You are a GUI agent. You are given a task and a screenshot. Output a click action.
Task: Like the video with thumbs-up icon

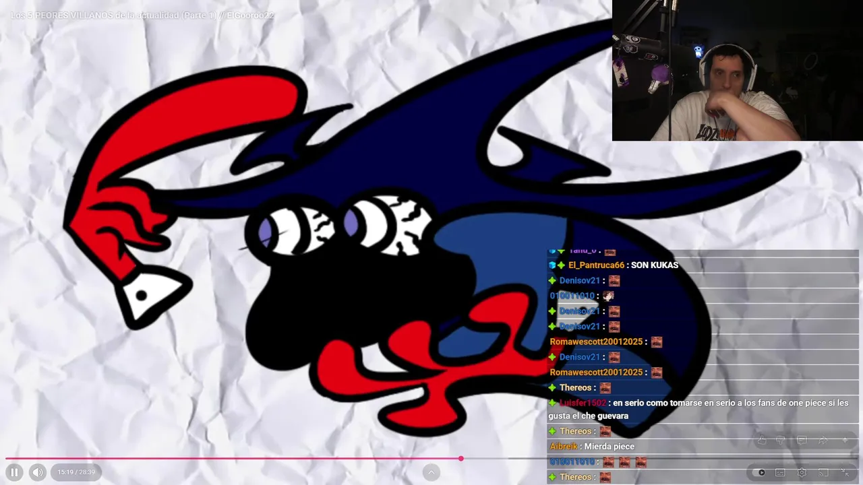point(761,441)
